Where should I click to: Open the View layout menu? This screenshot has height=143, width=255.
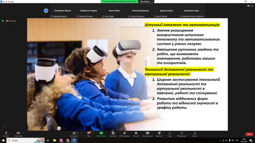(250, 6)
